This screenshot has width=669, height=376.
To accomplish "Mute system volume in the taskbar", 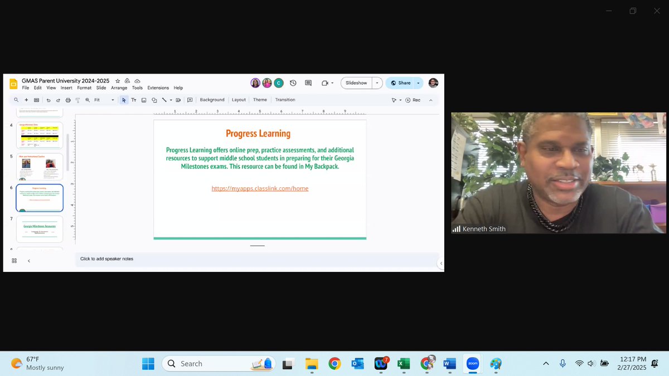I will pyautogui.click(x=592, y=363).
